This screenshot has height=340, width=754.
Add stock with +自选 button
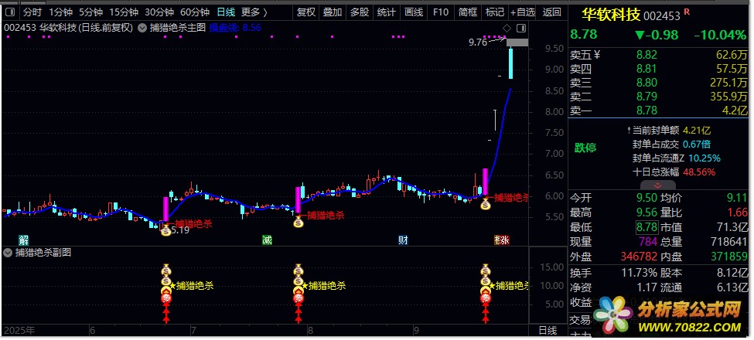[x=523, y=12]
